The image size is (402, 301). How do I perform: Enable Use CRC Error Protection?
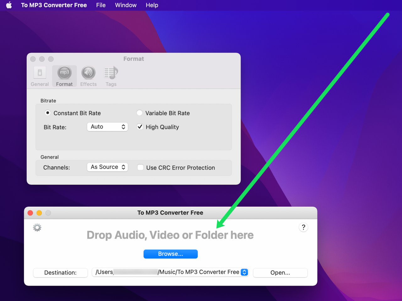click(140, 167)
